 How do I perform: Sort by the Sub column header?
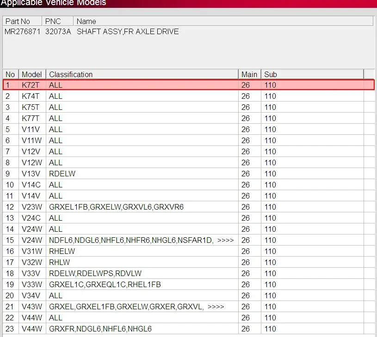312,74
